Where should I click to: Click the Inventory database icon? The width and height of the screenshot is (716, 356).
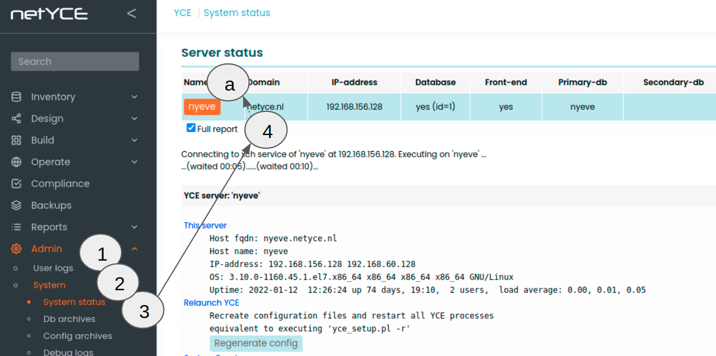(17, 97)
